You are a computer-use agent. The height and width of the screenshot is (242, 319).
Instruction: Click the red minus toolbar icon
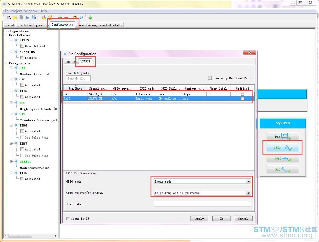coord(66,17)
